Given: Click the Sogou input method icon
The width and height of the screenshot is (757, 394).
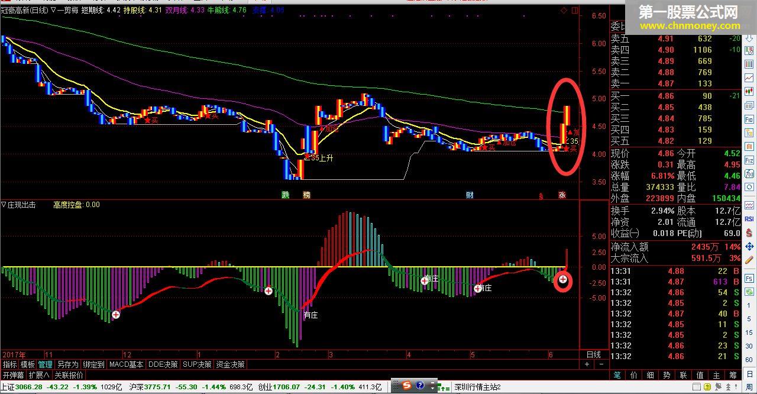Looking at the screenshot, I should (407, 386).
